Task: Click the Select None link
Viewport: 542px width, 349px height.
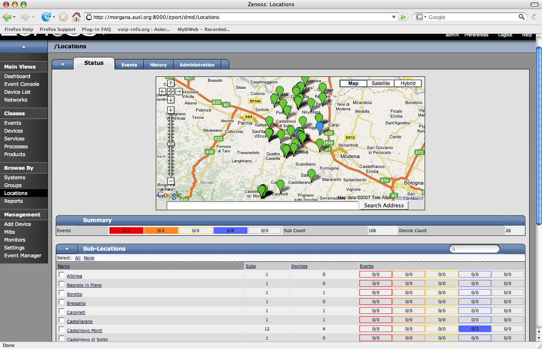Action: pyautogui.click(x=89, y=258)
